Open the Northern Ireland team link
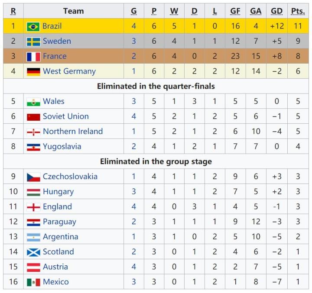Screen dimensions: 312x293 tap(72, 132)
